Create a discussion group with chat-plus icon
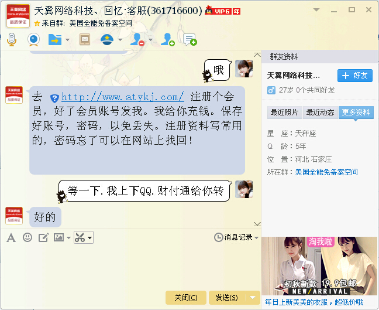 pos(190,39)
